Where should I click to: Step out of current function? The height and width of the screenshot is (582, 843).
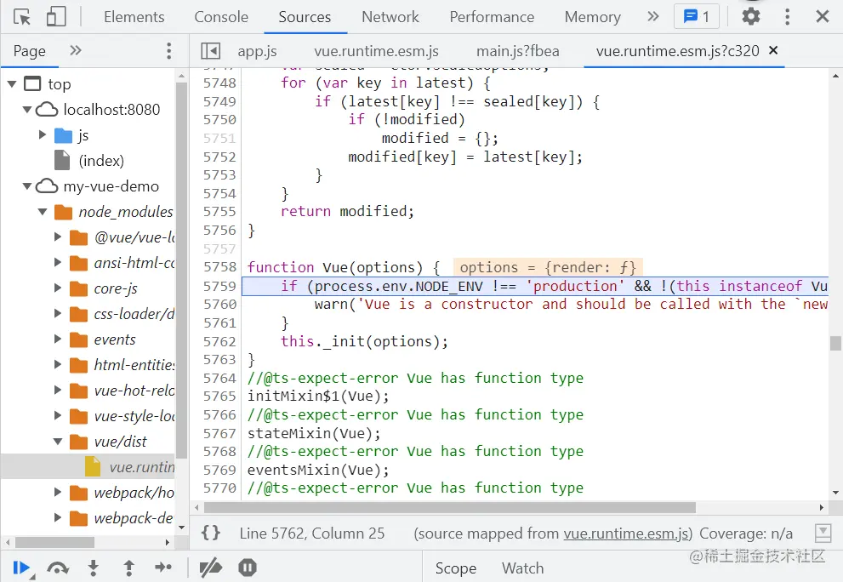(x=128, y=568)
